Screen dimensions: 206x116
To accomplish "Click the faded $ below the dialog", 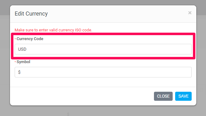I will [x=68, y=114].
